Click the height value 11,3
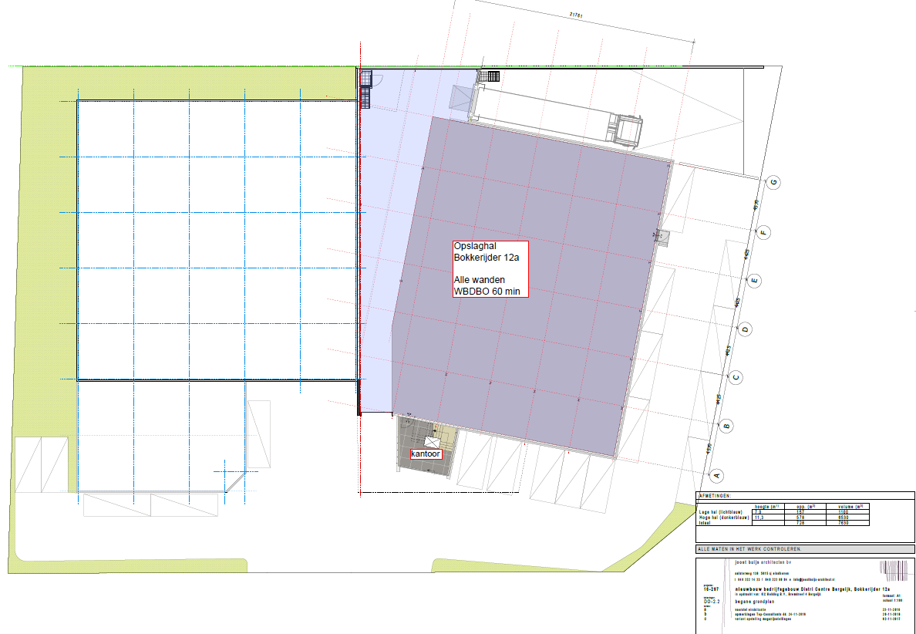 click(x=759, y=518)
